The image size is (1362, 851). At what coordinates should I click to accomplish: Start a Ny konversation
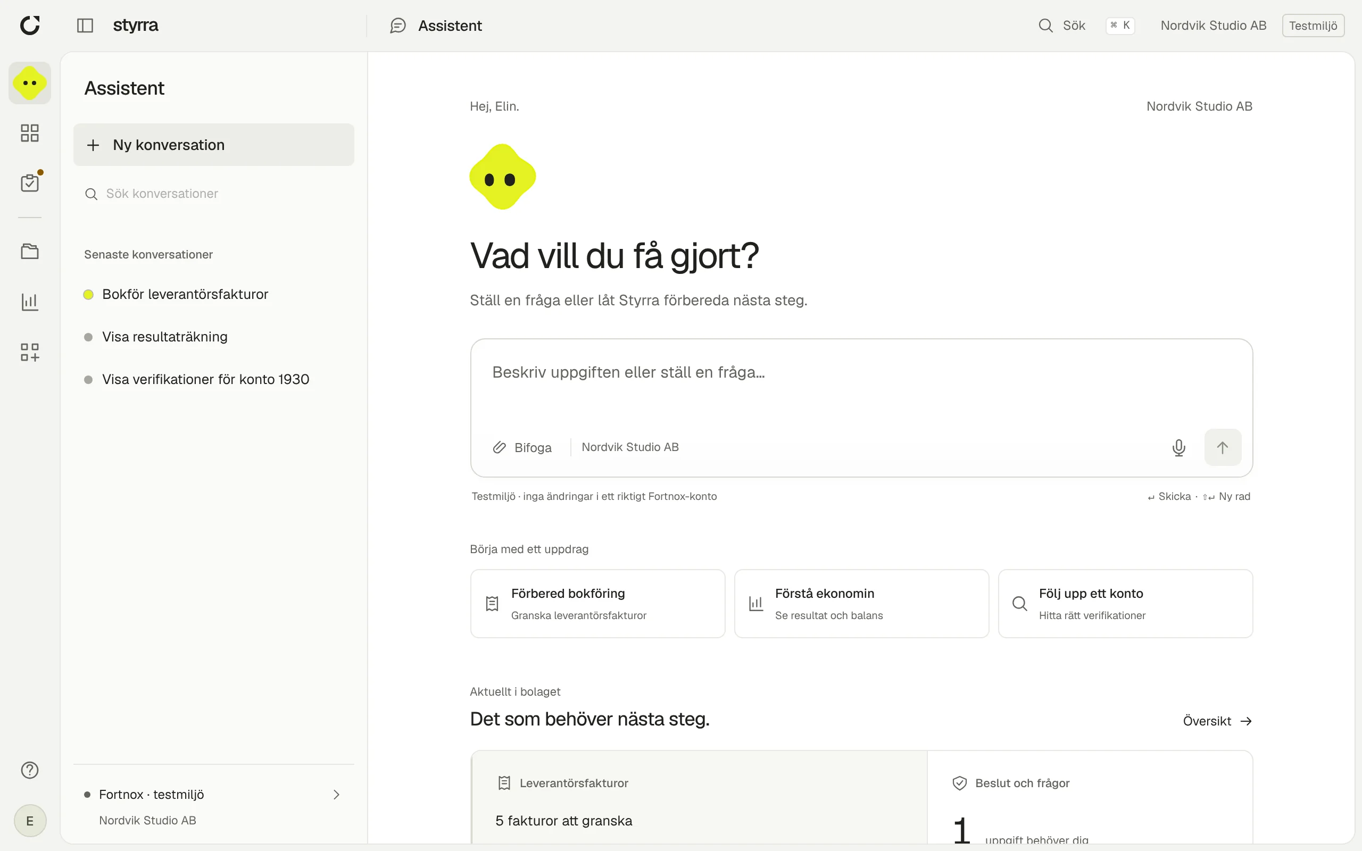tap(214, 145)
